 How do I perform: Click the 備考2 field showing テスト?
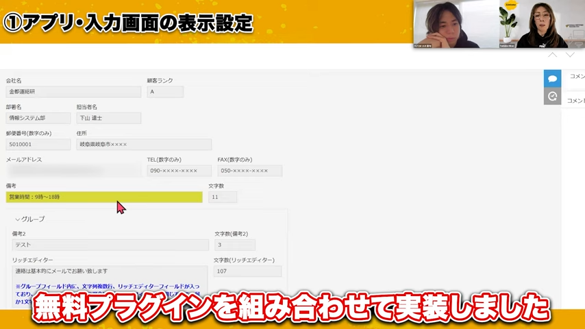(x=110, y=245)
